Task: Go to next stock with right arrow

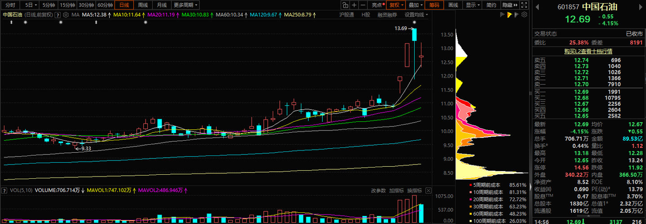Action: (640, 7)
